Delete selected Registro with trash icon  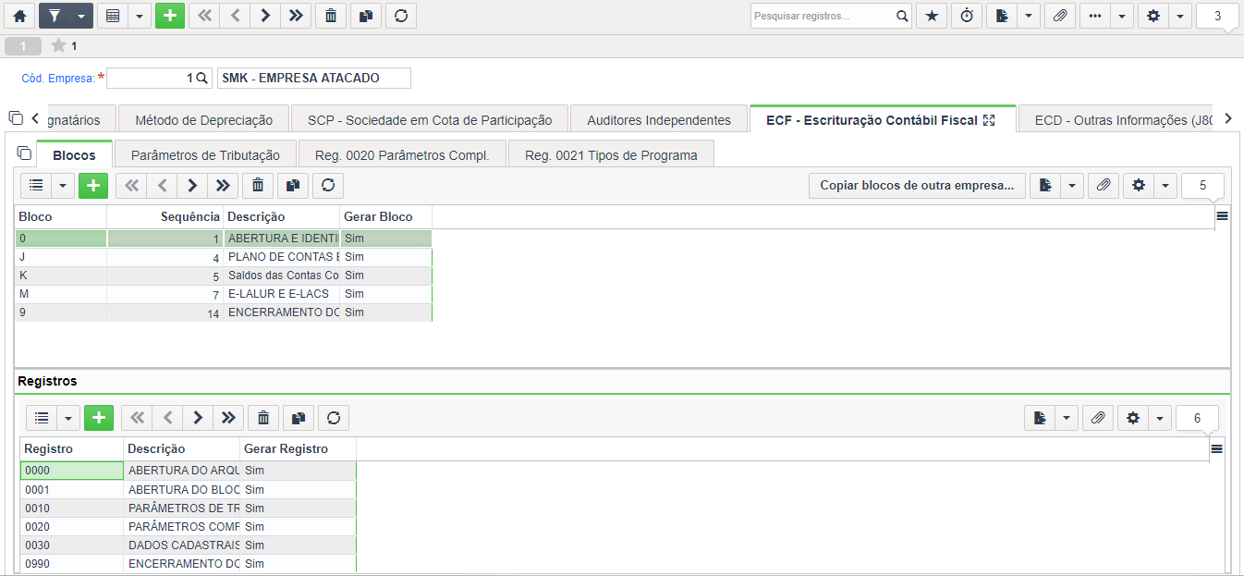tap(263, 418)
